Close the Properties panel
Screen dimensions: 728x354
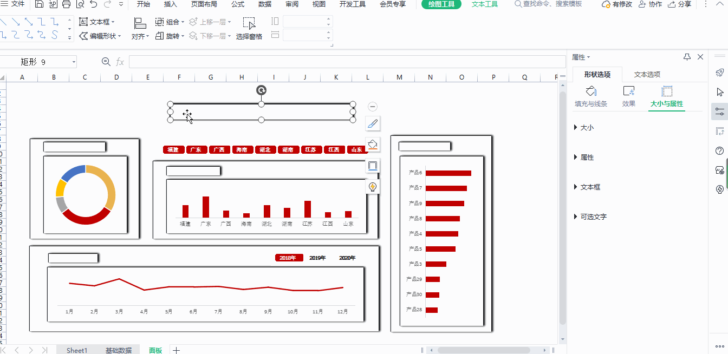[x=700, y=57]
